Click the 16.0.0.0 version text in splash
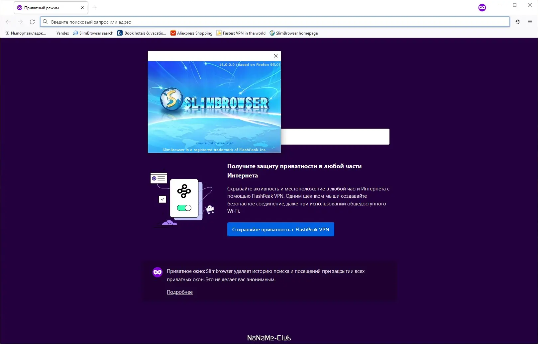This screenshot has width=538, height=344. (250, 64)
